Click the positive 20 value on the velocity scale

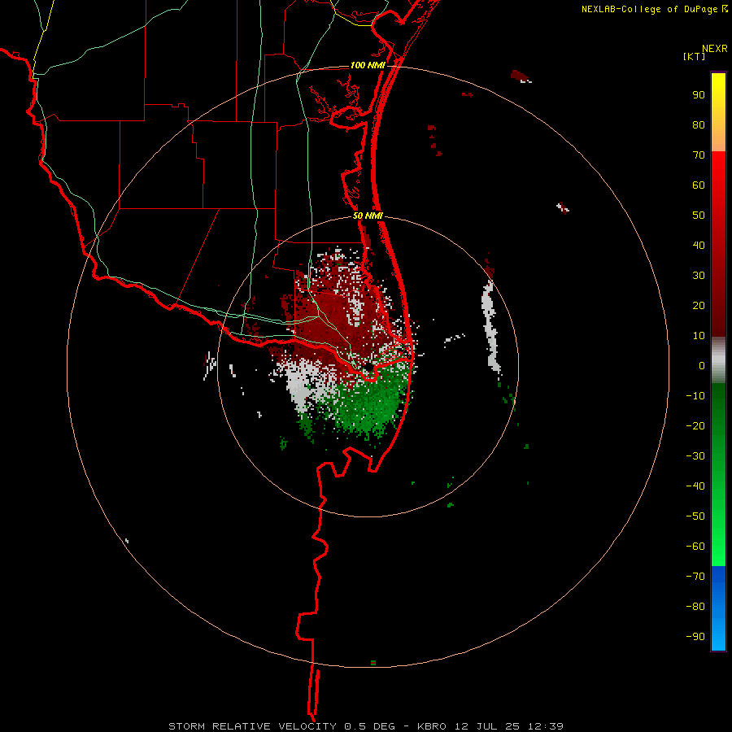pos(699,306)
